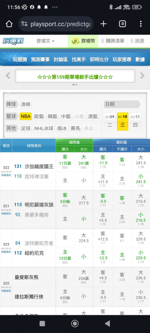
Task: Open 對戰資訊 for game 322
Action: (6, 175)
